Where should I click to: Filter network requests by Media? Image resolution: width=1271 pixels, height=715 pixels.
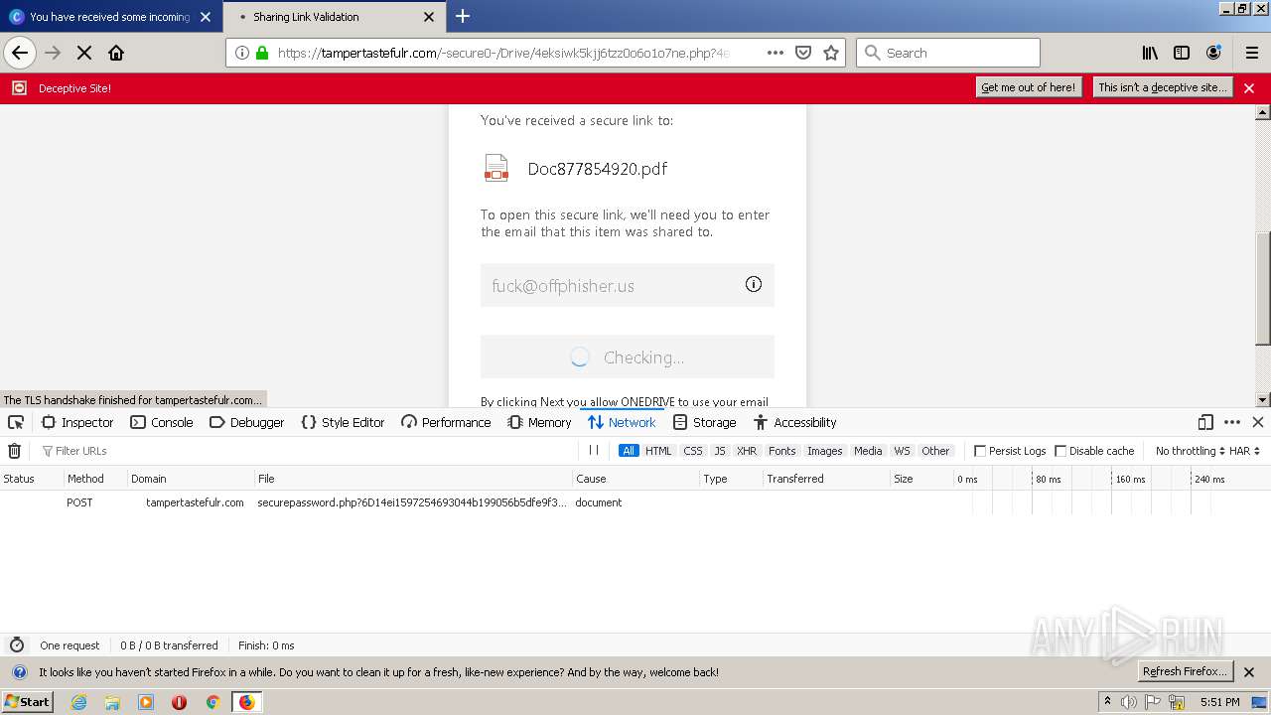868,451
